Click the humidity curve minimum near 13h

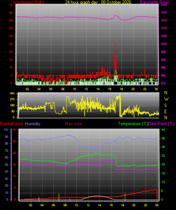(x=95, y=152)
